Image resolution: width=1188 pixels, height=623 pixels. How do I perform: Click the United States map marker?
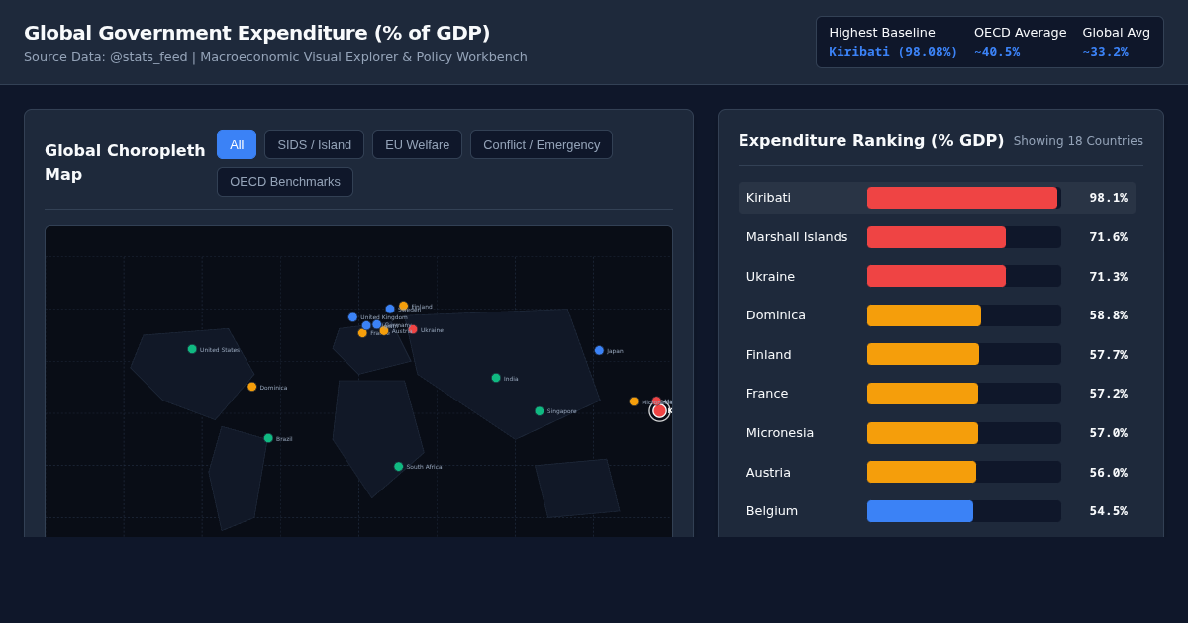point(192,349)
